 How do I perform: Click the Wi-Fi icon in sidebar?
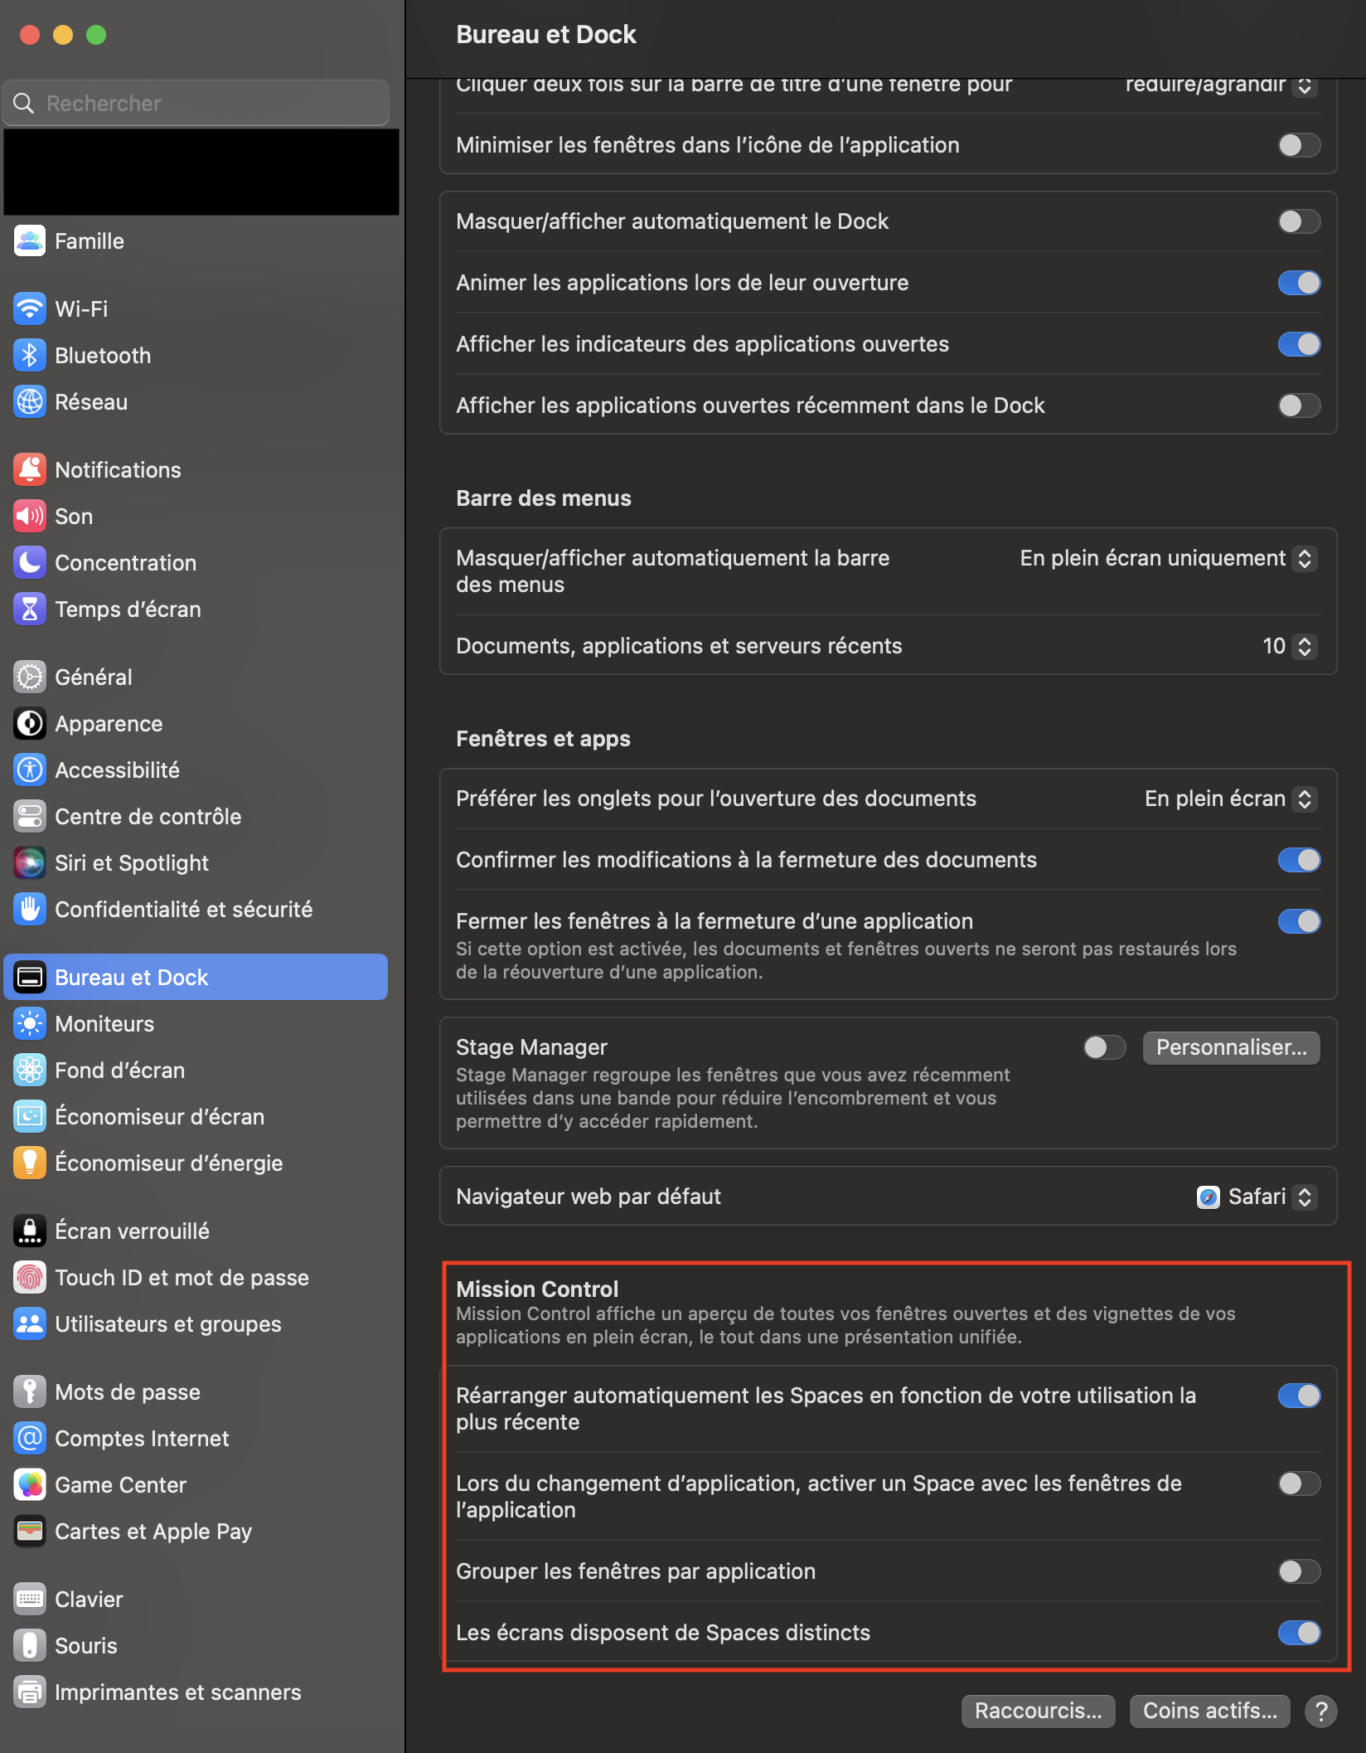pyautogui.click(x=30, y=309)
